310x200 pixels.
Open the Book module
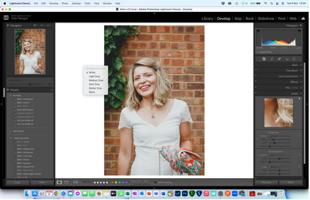(x=250, y=19)
